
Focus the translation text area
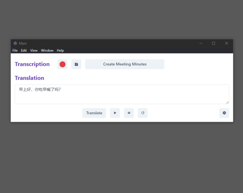point(122,94)
